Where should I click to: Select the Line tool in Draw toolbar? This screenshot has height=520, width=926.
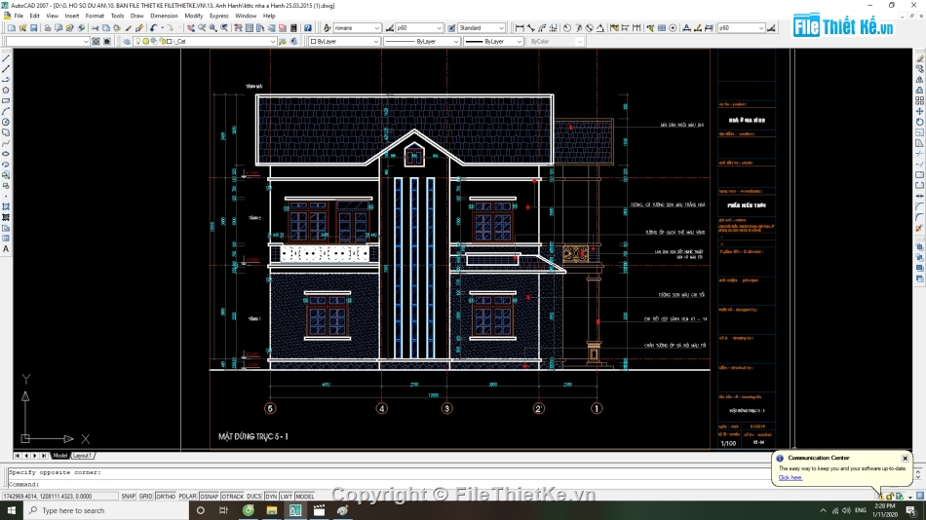pos(6,58)
